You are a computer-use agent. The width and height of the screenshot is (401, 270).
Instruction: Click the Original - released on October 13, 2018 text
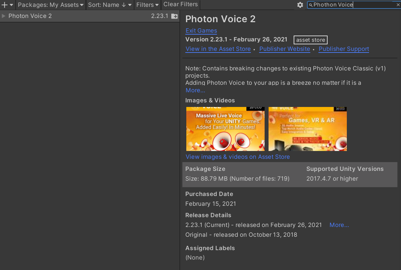click(x=241, y=235)
